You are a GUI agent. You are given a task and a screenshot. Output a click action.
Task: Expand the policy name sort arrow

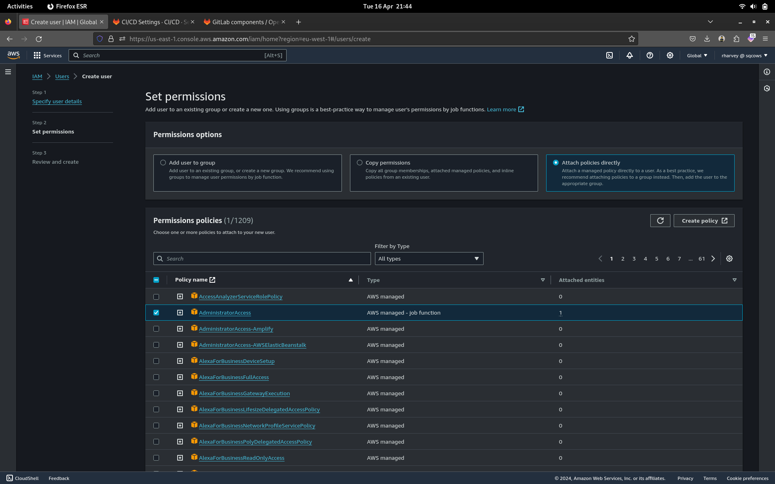coord(350,280)
